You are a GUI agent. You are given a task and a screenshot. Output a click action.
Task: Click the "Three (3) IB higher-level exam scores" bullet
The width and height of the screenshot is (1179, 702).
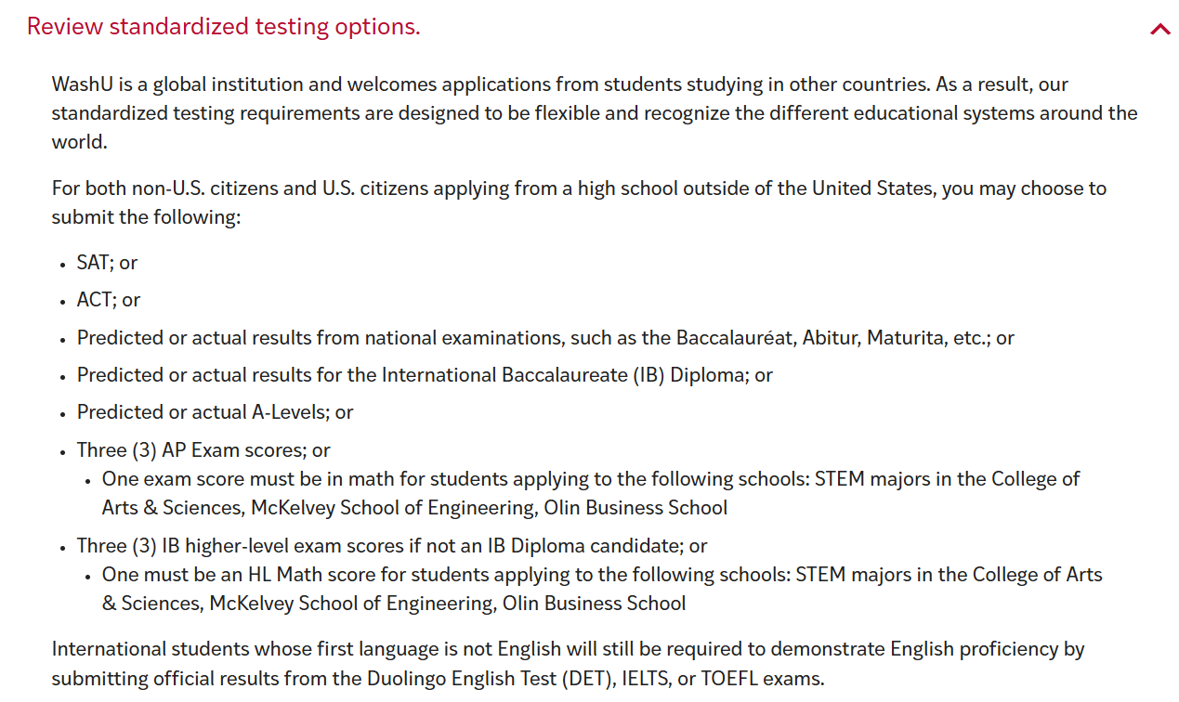click(x=392, y=546)
